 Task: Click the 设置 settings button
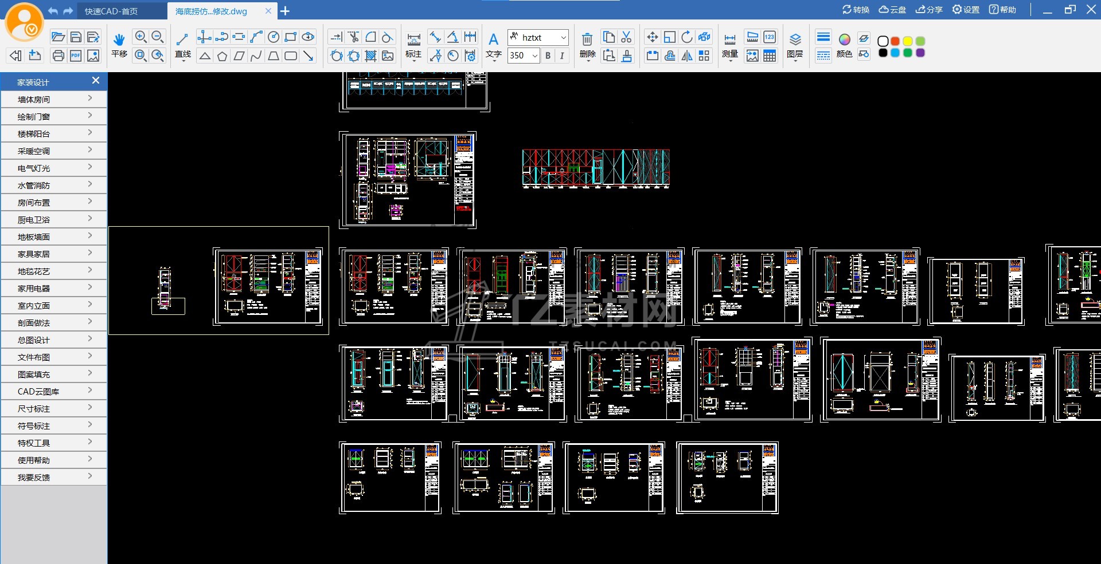[x=966, y=10]
